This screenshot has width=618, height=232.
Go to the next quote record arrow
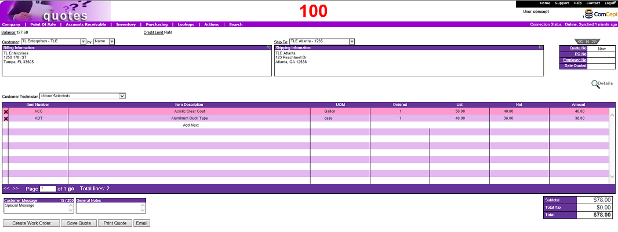pyautogui.click(x=595, y=42)
